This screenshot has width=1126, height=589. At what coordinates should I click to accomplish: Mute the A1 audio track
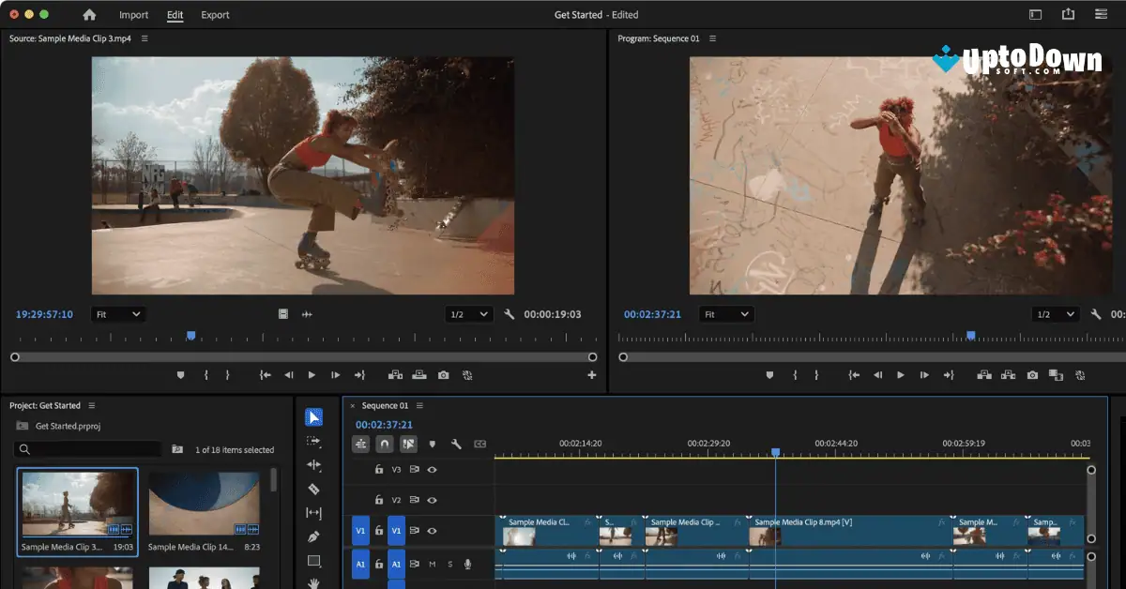pyautogui.click(x=433, y=565)
